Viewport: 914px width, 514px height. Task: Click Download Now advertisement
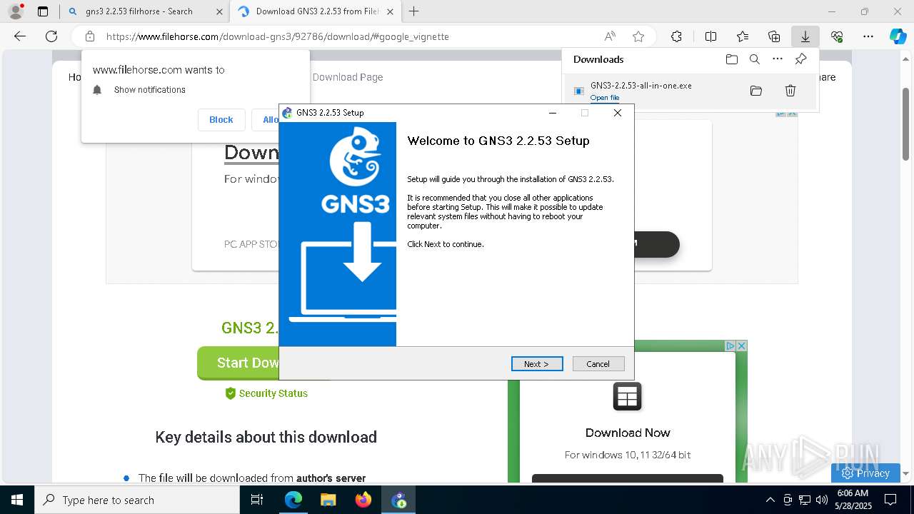pos(628,433)
